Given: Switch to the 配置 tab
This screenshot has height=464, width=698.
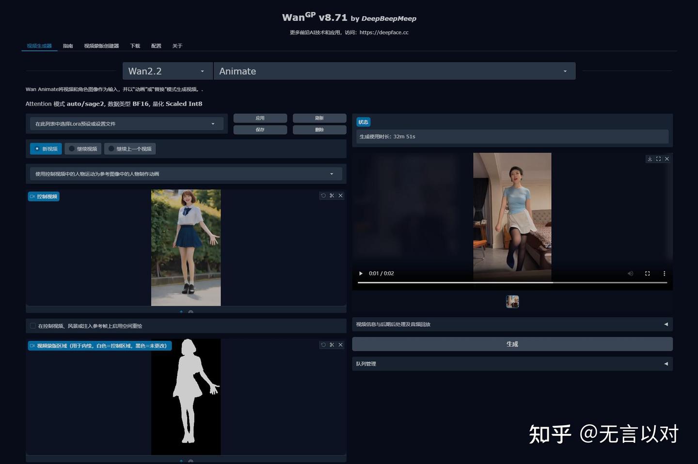Looking at the screenshot, I should 156,46.
